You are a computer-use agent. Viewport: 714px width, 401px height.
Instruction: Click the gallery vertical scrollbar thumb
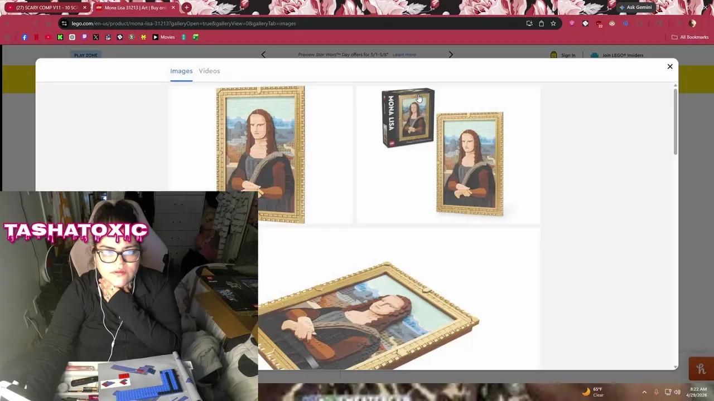676,121
